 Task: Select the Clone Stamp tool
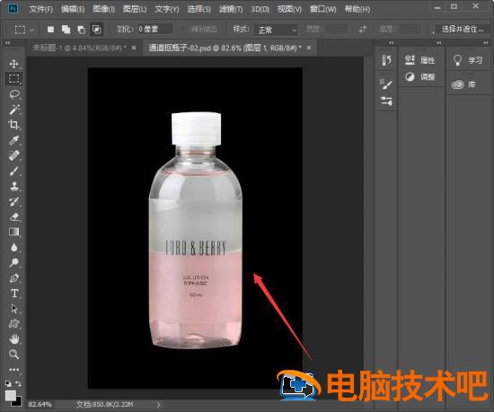click(13, 187)
